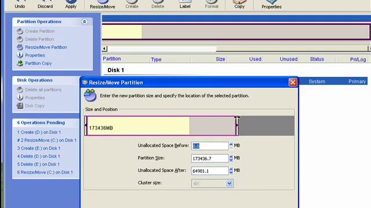Open Properties from the toolbar
This screenshot has width=371, height=208.
click(x=271, y=5)
